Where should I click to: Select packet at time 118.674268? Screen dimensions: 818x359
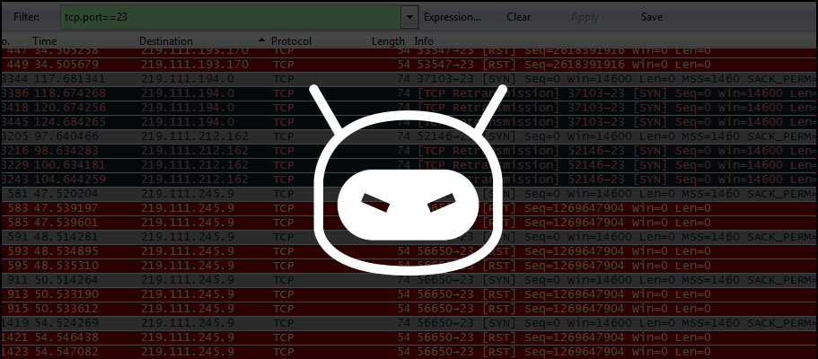(x=409, y=93)
